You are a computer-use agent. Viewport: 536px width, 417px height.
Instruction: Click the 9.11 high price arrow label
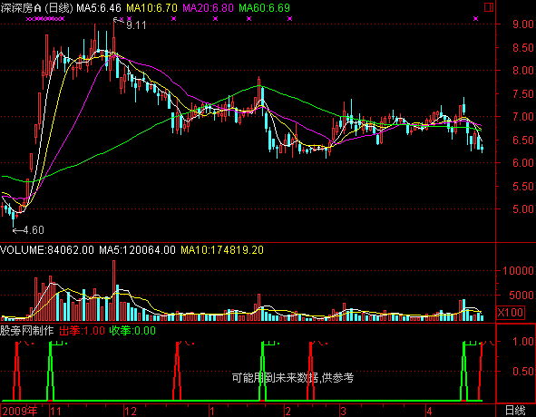[x=130, y=24]
